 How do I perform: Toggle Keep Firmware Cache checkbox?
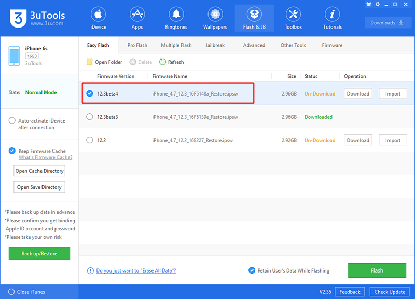click(x=12, y=151)
